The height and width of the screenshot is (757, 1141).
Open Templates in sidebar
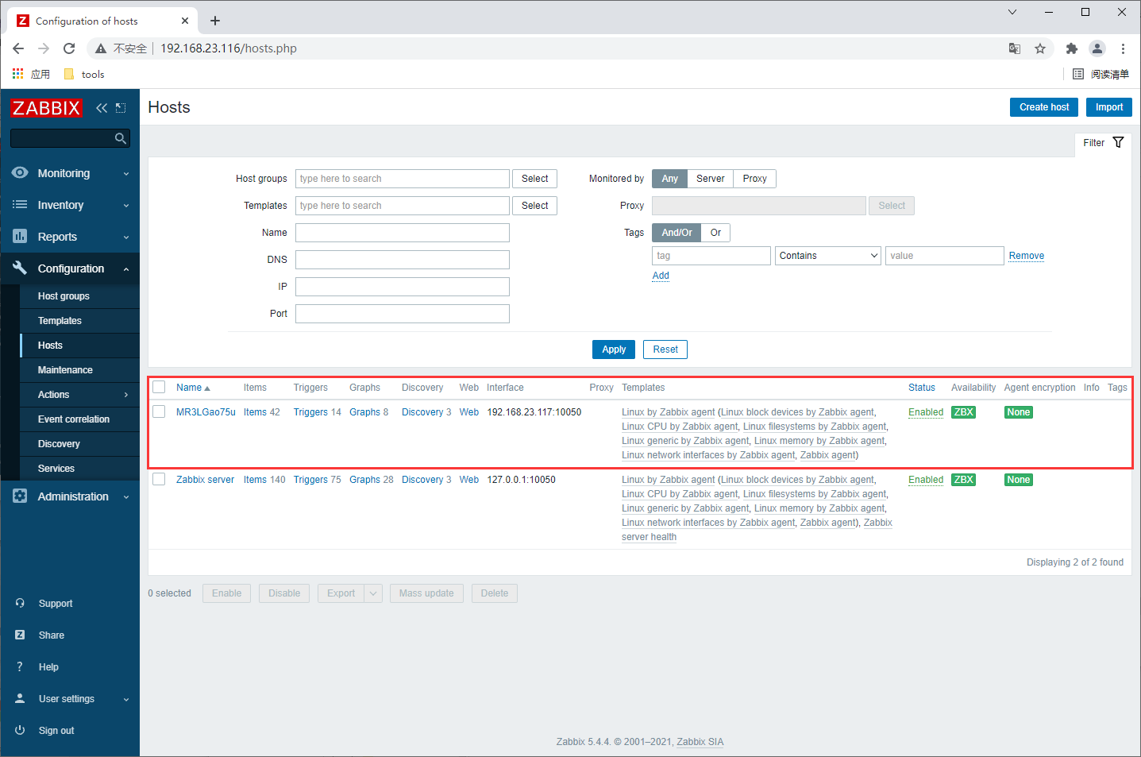(x=60, y=321)
